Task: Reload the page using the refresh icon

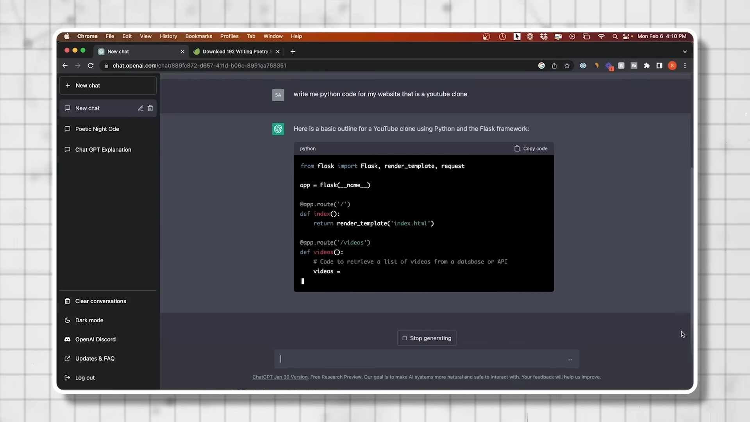Action: pos(91,66)
